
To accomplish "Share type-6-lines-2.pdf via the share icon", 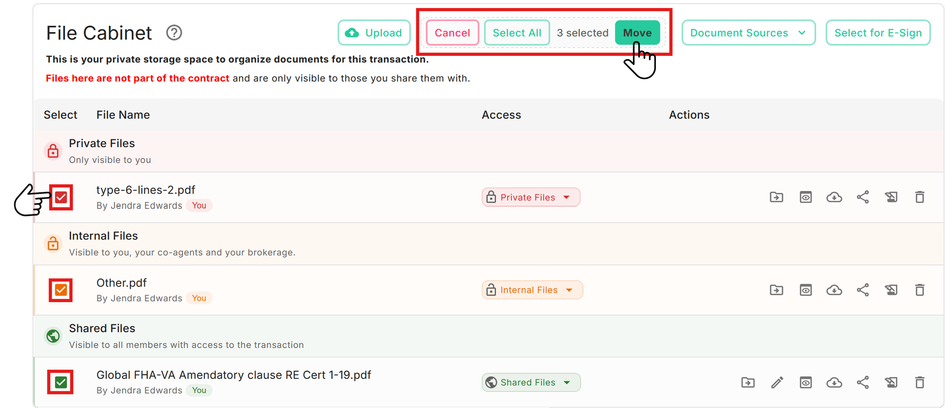I will click(862, 197).
